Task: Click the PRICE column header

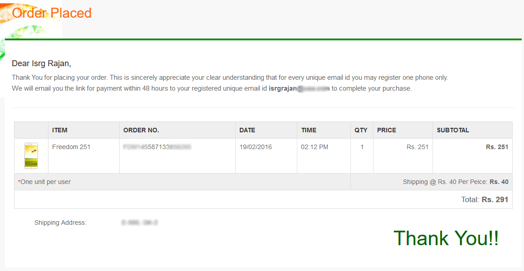Action: click(387, 131)
